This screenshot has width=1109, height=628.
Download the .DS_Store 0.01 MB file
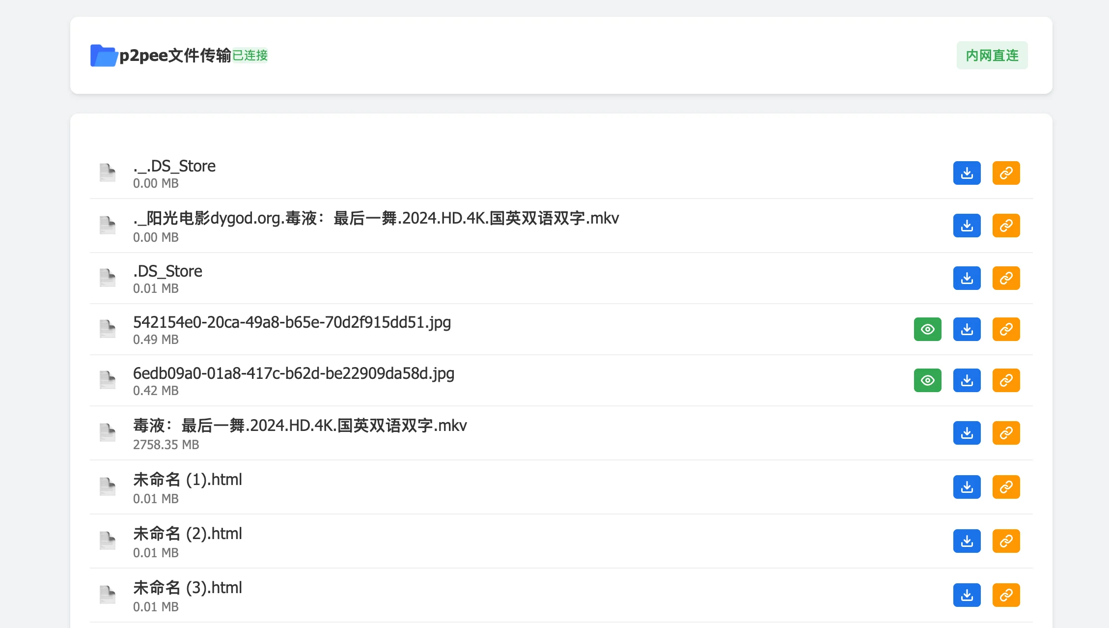click(x=967, y=278)
